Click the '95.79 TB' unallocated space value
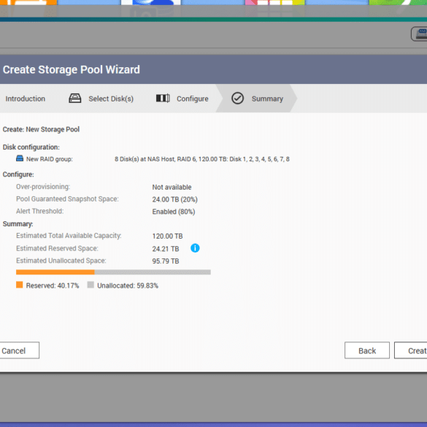 click(x=166, y=261)
